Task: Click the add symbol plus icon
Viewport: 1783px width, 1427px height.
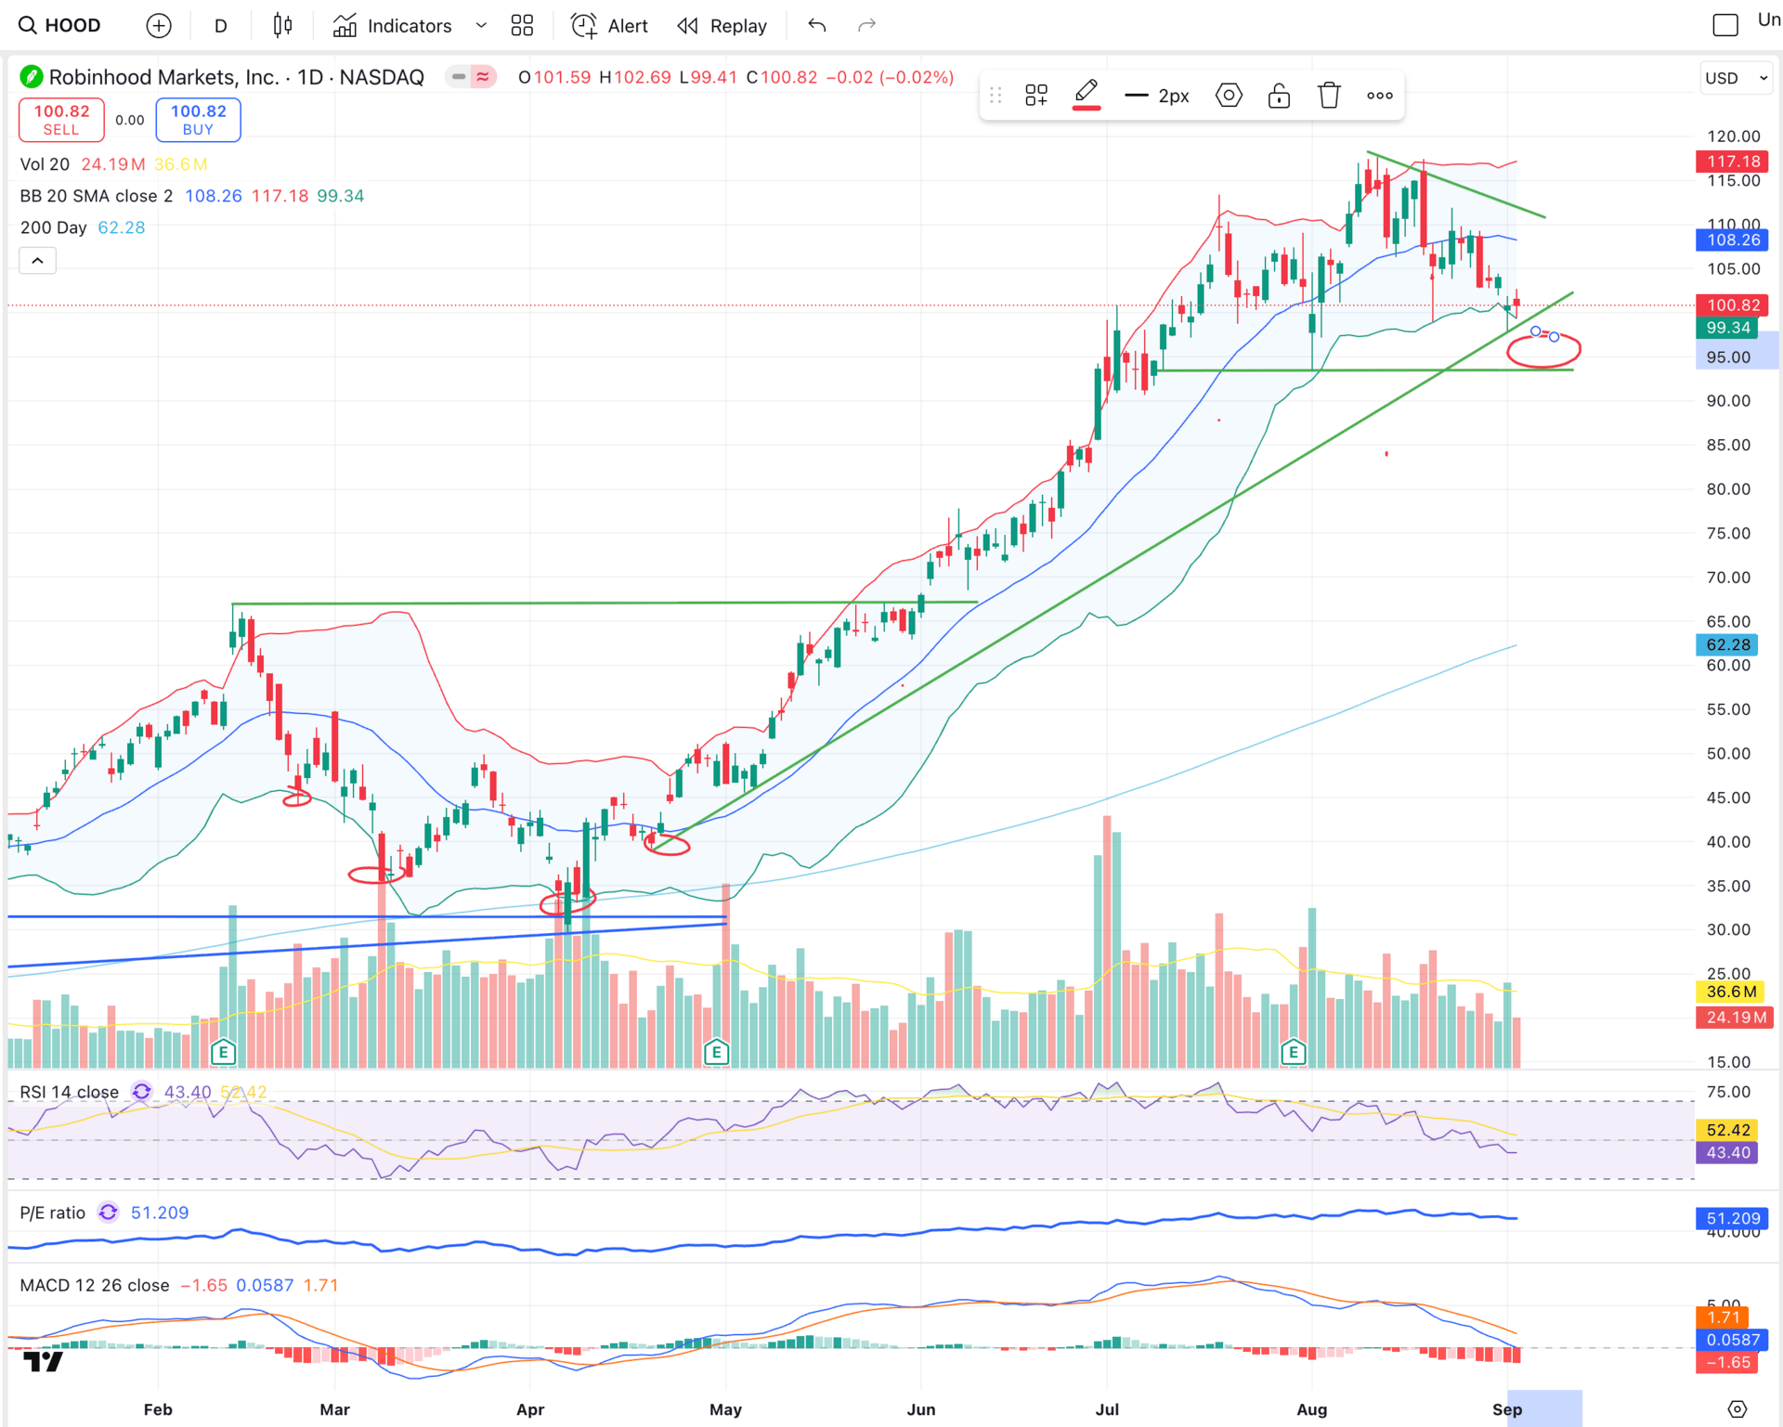Action: tap(159, 25)
